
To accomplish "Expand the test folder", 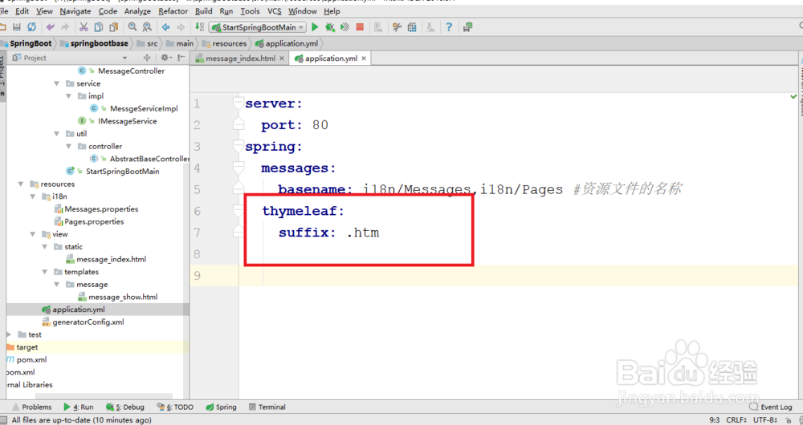I will (x=9, y=334).
